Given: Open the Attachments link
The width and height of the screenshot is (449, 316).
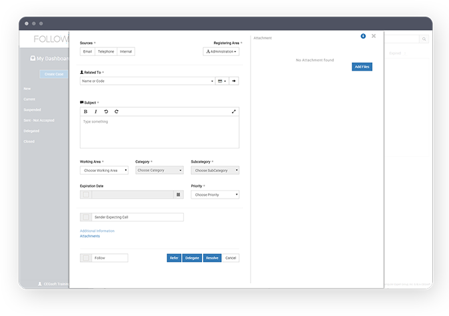Looking at the screenshot, I should [90, 236].
